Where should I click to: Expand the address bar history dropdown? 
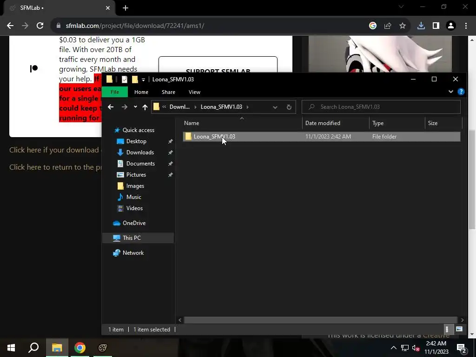tap(275, 107)
